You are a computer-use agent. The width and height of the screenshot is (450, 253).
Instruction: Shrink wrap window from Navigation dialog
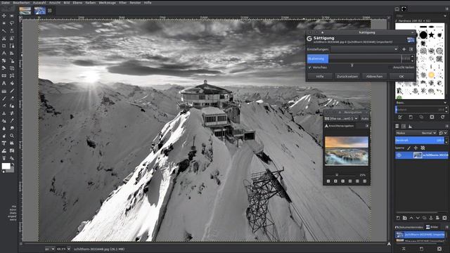pyautogui.click(x=364, y=181)
